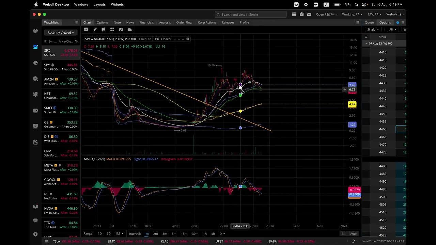
Task: Open the Webull account dropdown
Action: pyautogui.click(x=395, y=14)
